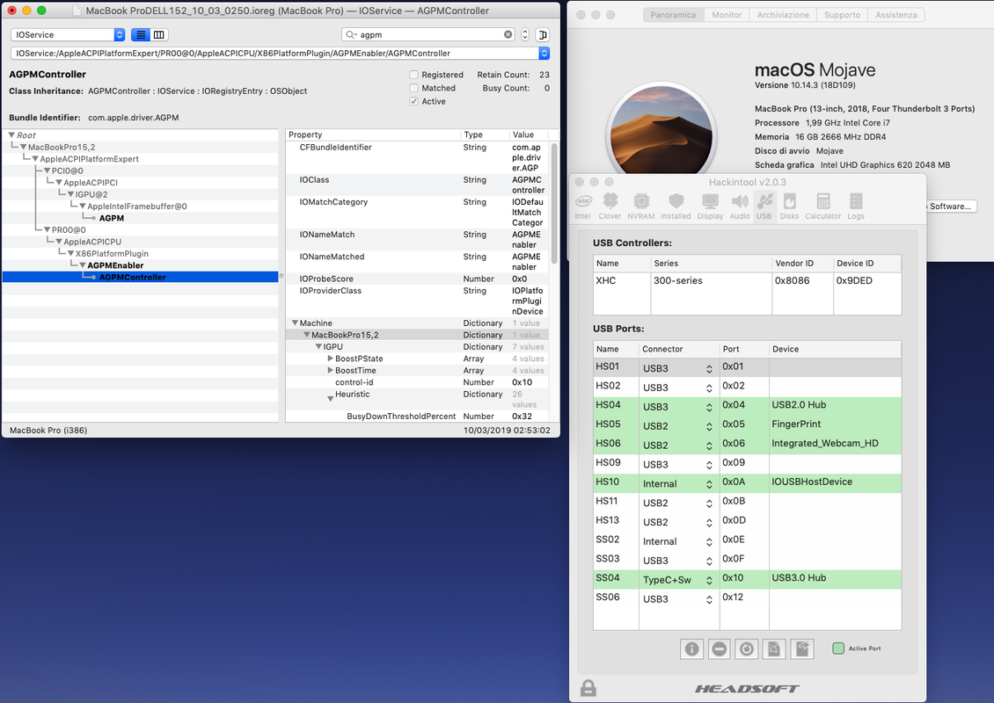Collapse the IGPU dictionary property

pyautogui.click(x=318, y=347)
